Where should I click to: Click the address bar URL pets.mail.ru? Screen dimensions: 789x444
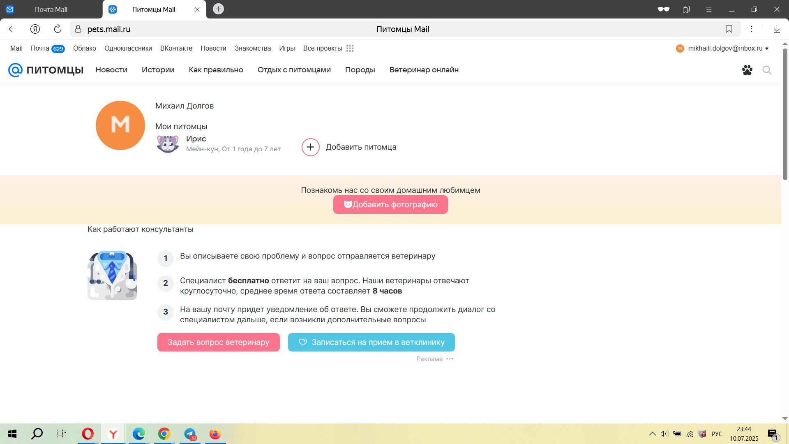[x=109, y=29]
